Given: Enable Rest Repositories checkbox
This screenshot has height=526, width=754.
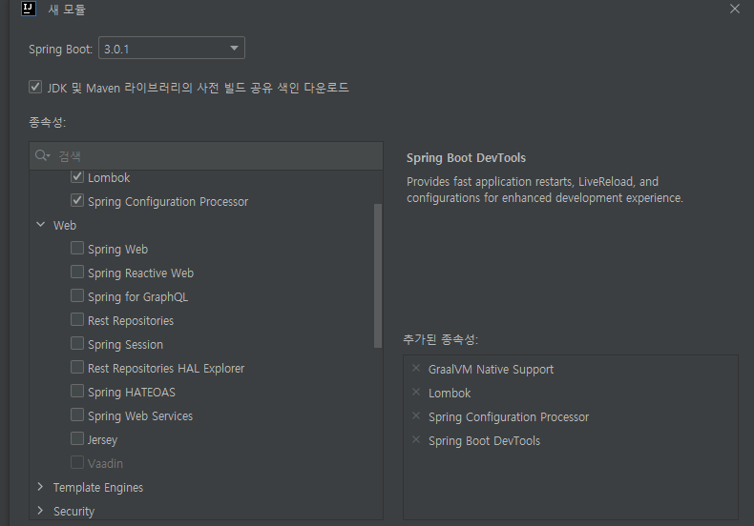Looking at the screenshot, I should [77, 319].
